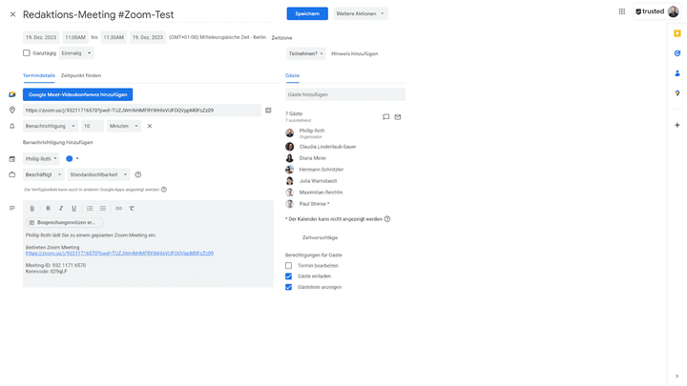The width and height of the screenshot is (687, 386).
Task: Click the map preview icon beside location
Action: 268,111
